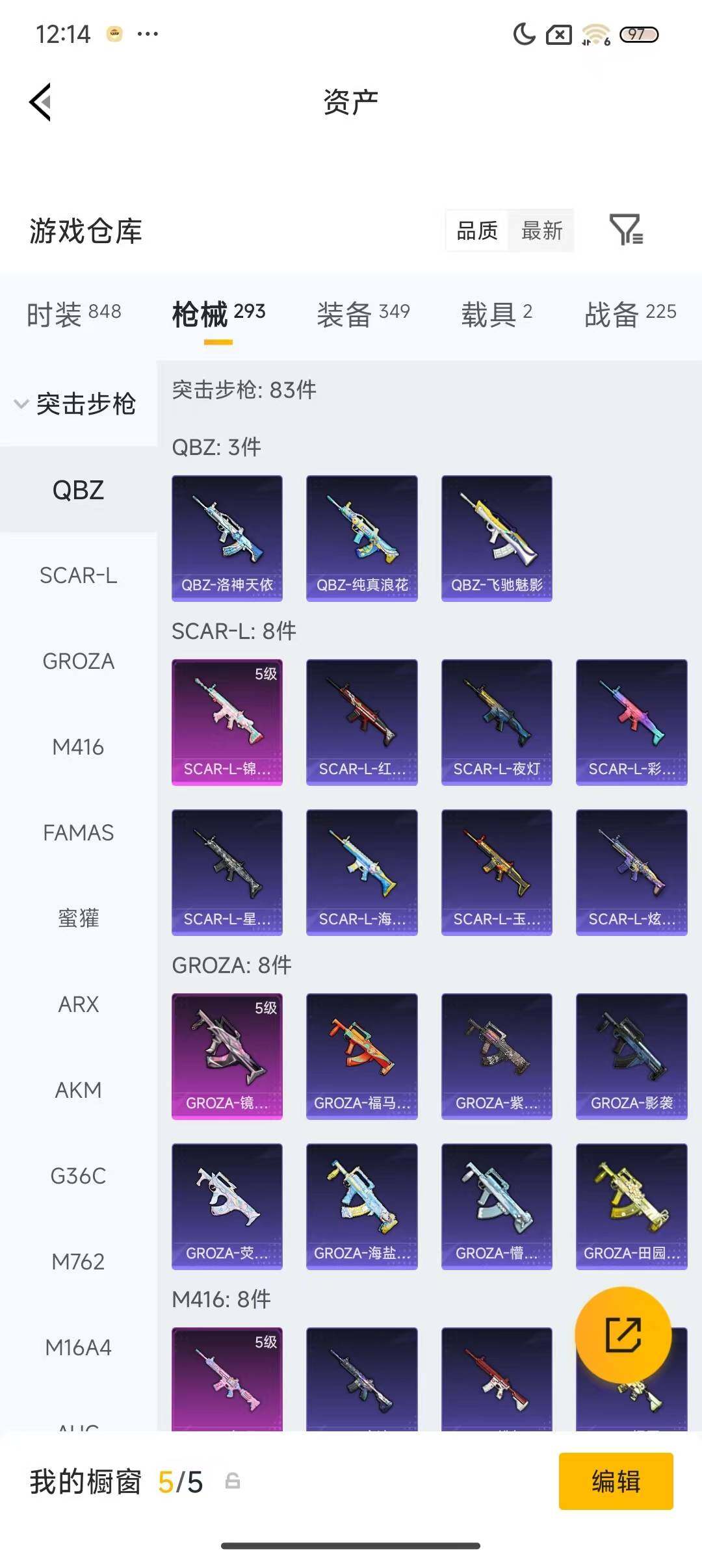Switch to the 装备 349 tab
The image size is (702, 1560).
(363, 315)
